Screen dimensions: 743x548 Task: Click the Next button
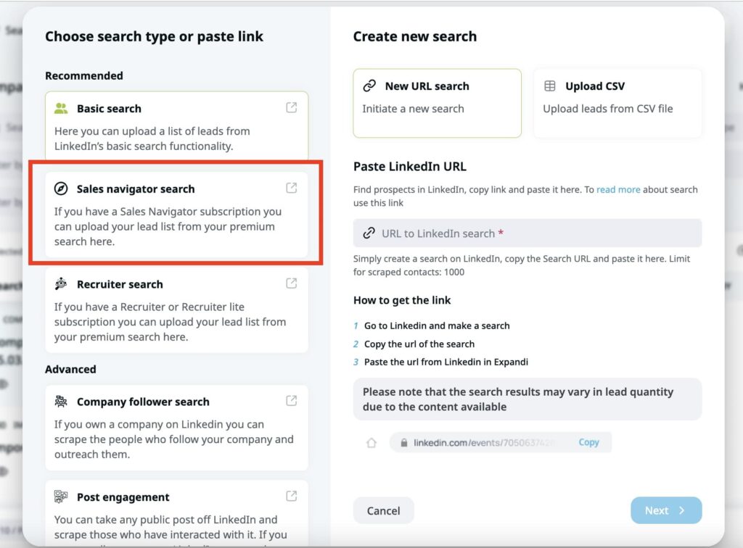pos(665,510)
